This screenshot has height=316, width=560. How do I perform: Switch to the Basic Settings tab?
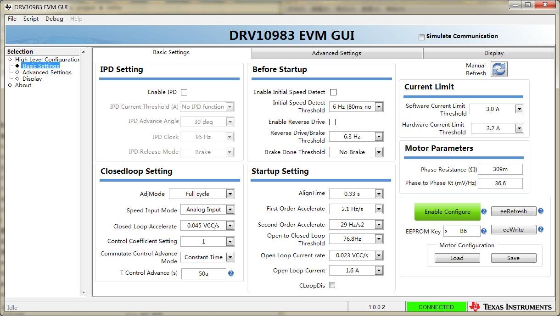(x=171, y=52)
